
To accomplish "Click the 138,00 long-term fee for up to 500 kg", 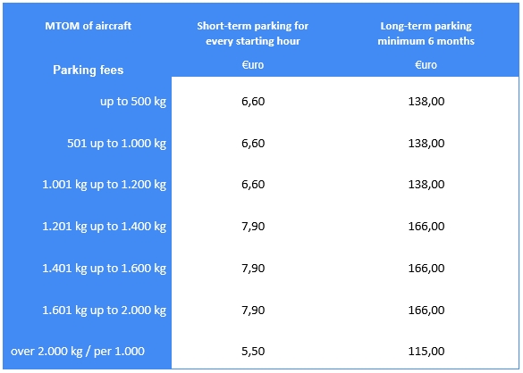I will click(x=426, y=101).
